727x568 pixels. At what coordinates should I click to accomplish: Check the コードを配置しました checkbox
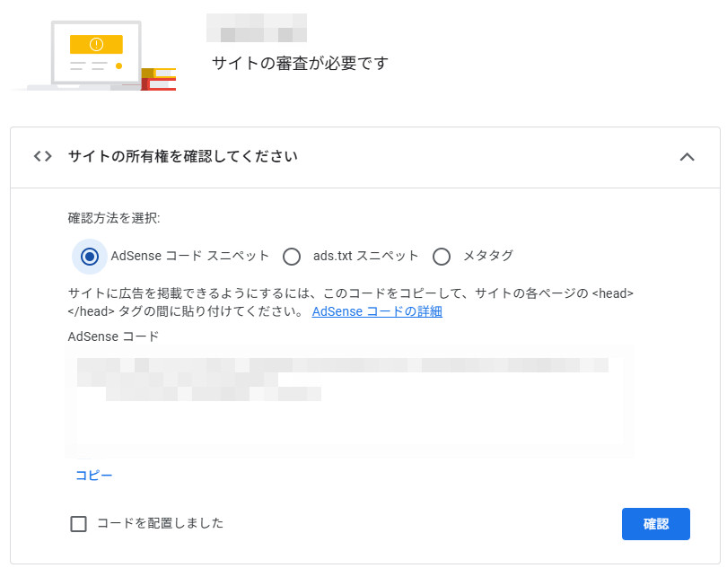click(78, 524)
